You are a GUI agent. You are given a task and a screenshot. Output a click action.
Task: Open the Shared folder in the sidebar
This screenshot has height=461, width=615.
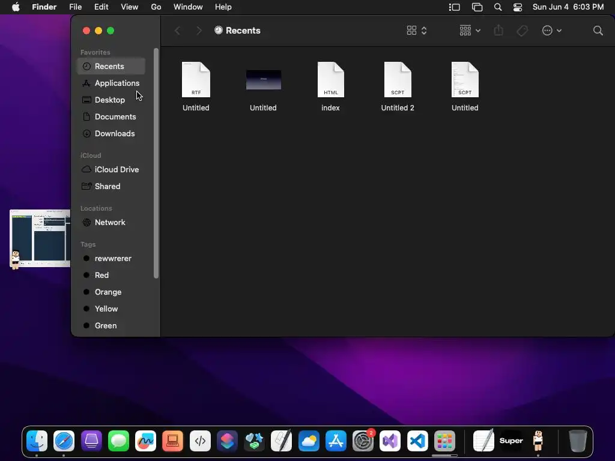click(111, 186)
